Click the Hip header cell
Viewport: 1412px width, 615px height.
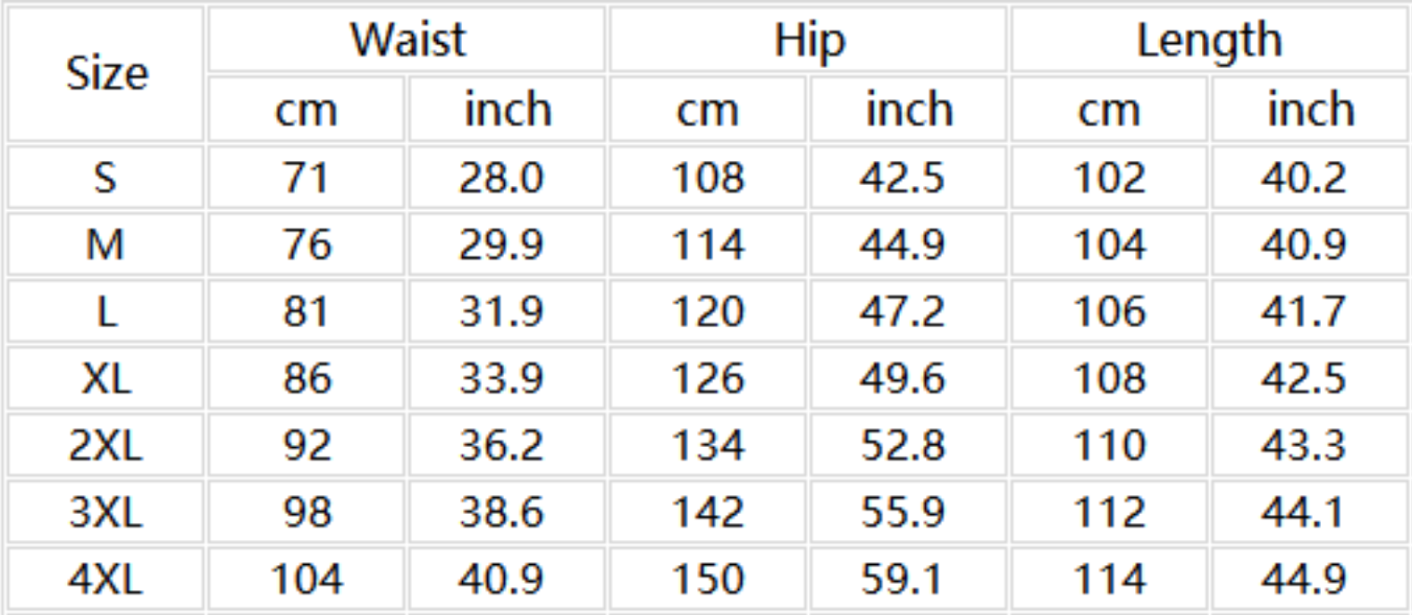pos(809,40)
